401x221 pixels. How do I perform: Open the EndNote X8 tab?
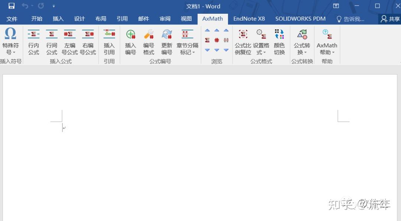point(249,19)
